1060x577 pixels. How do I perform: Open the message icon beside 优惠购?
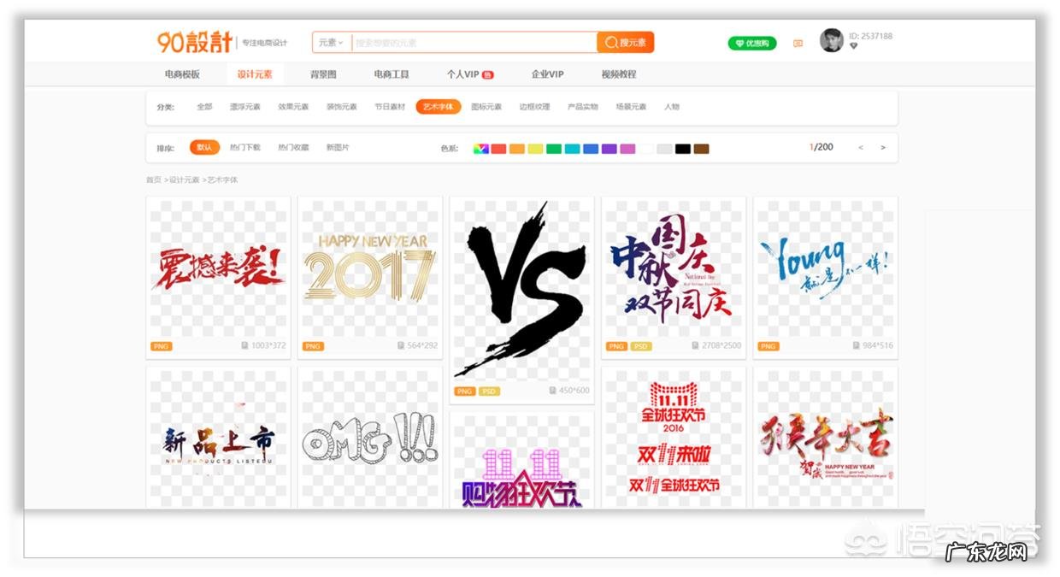[x=798, y=44]
